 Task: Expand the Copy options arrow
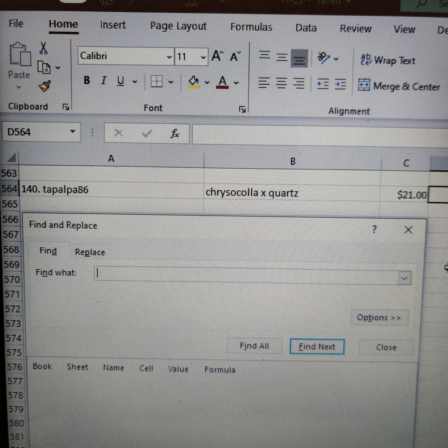point(58,68)
